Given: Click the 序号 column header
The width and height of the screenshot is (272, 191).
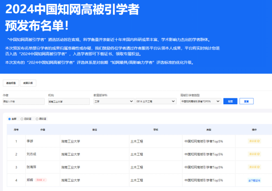Looking at the screenshot, I should point(16,130).
